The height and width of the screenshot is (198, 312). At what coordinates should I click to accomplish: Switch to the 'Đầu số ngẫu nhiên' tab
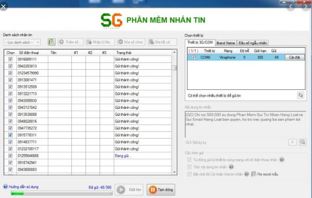253,43
